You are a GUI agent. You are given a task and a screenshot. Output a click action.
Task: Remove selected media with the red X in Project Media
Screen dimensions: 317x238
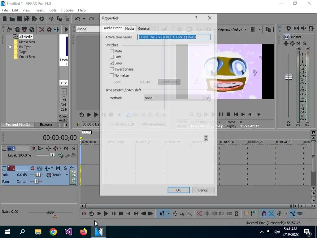pos(42,29)
